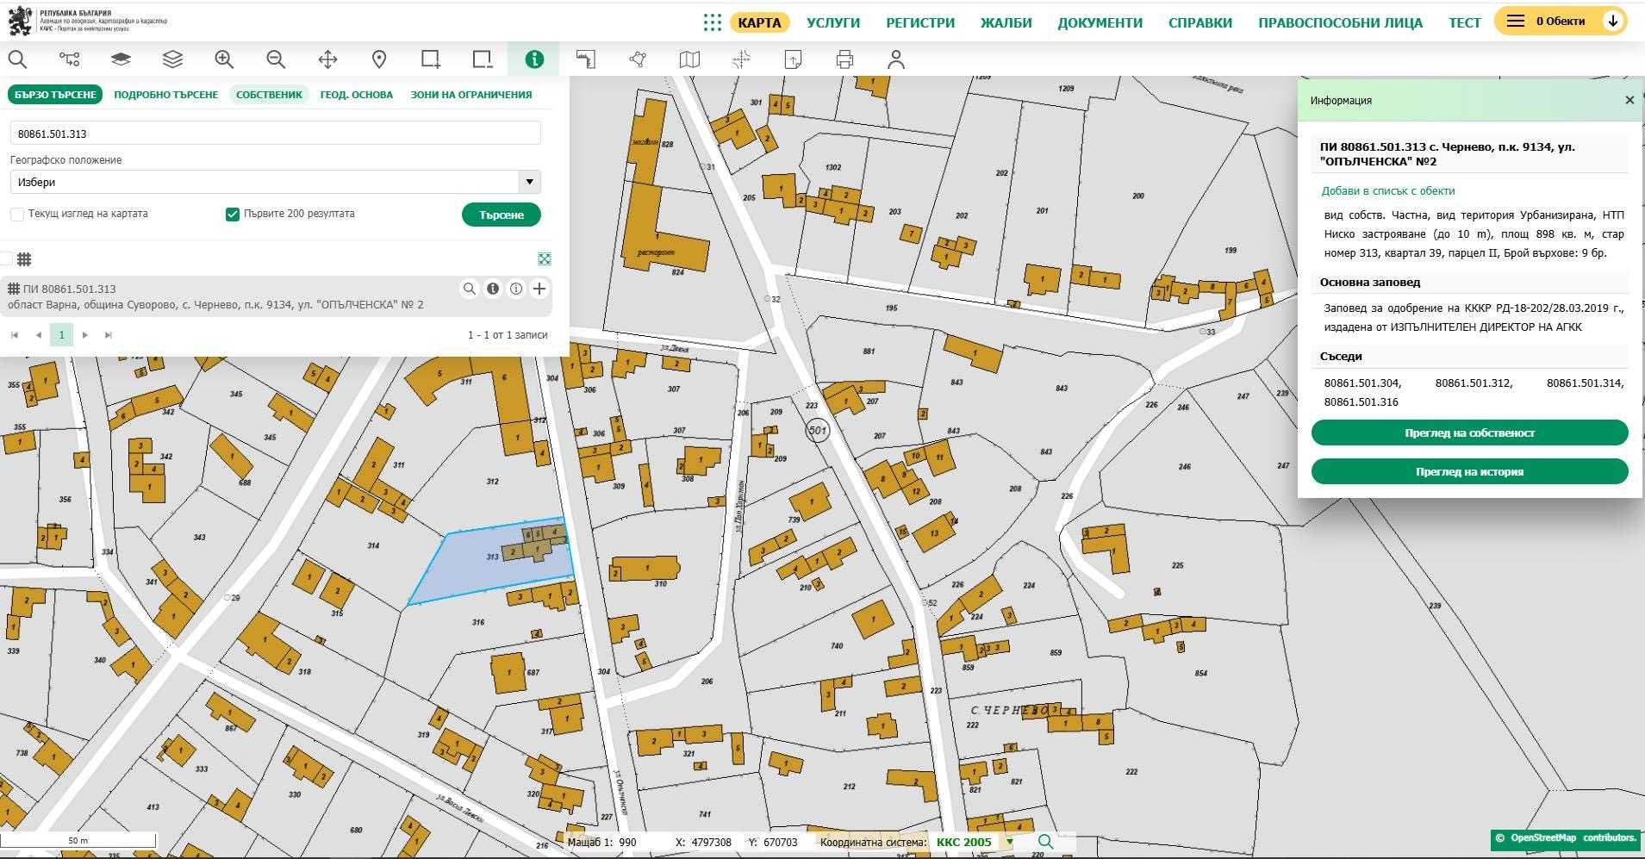Open the folded map icon
Screen dimensions: 1645x859
[x=689, y=59]
